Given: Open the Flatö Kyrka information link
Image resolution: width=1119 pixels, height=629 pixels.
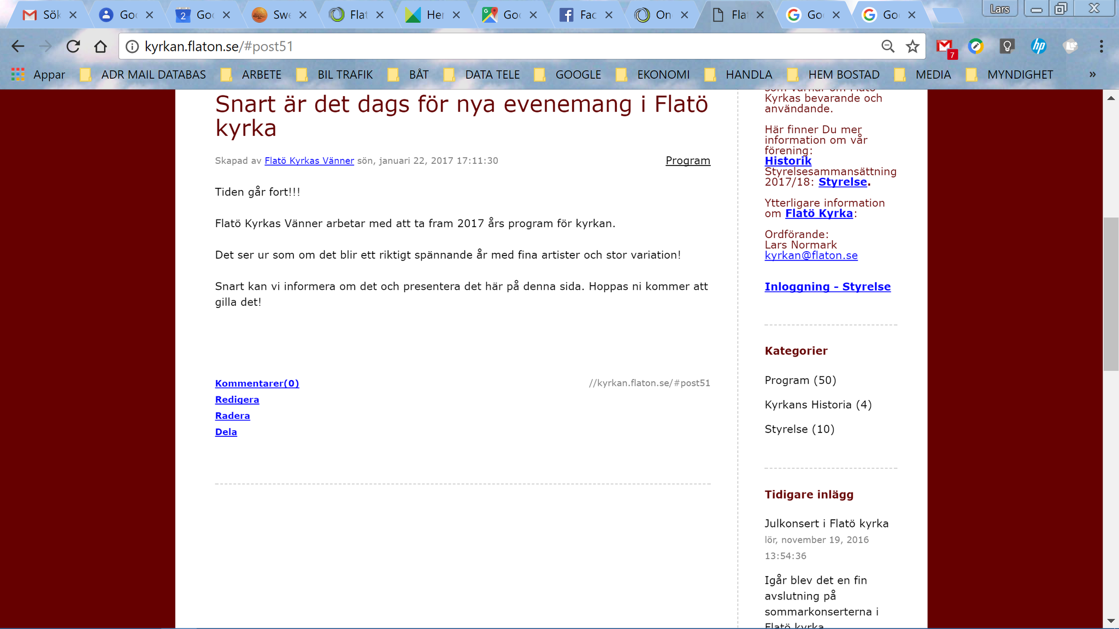Looking at the screenshot, I should (x=819, y=213).
